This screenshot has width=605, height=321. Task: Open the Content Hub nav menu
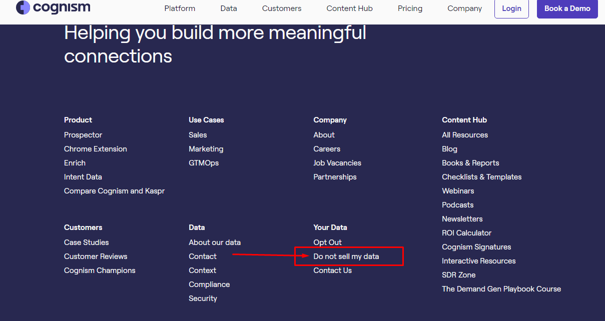coord(350,8)
